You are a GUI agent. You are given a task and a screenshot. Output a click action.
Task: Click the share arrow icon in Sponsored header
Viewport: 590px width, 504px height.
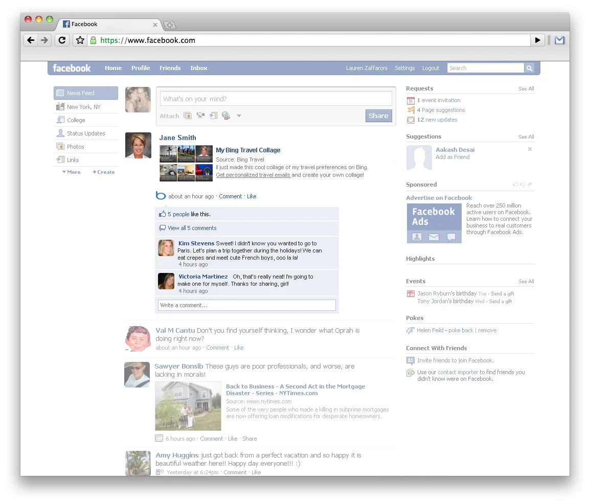pos(530,185)
